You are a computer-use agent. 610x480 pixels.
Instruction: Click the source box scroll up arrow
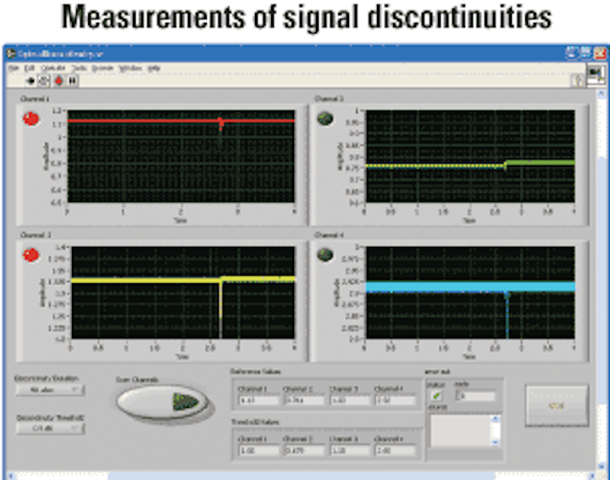tap(496, 419)
